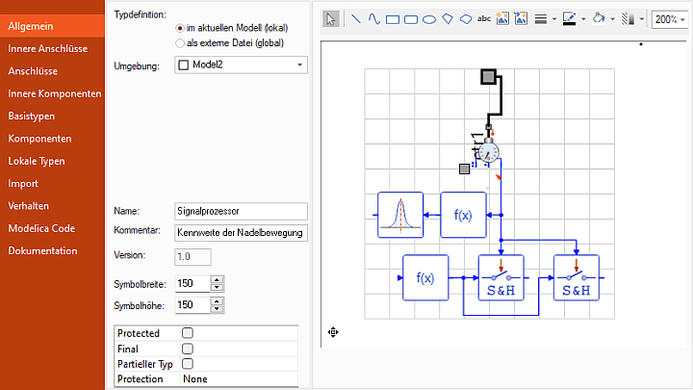
Task: Choose the curve drawing tool
Action: [373, 18]
